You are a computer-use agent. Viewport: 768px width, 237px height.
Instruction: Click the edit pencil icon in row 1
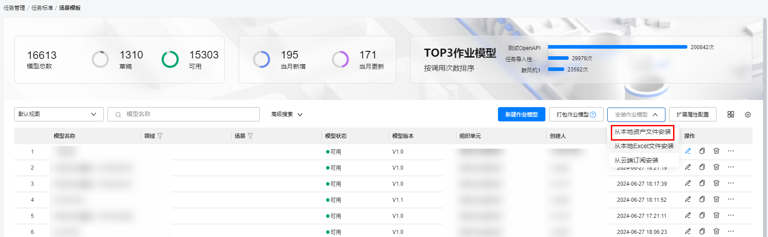688,151
